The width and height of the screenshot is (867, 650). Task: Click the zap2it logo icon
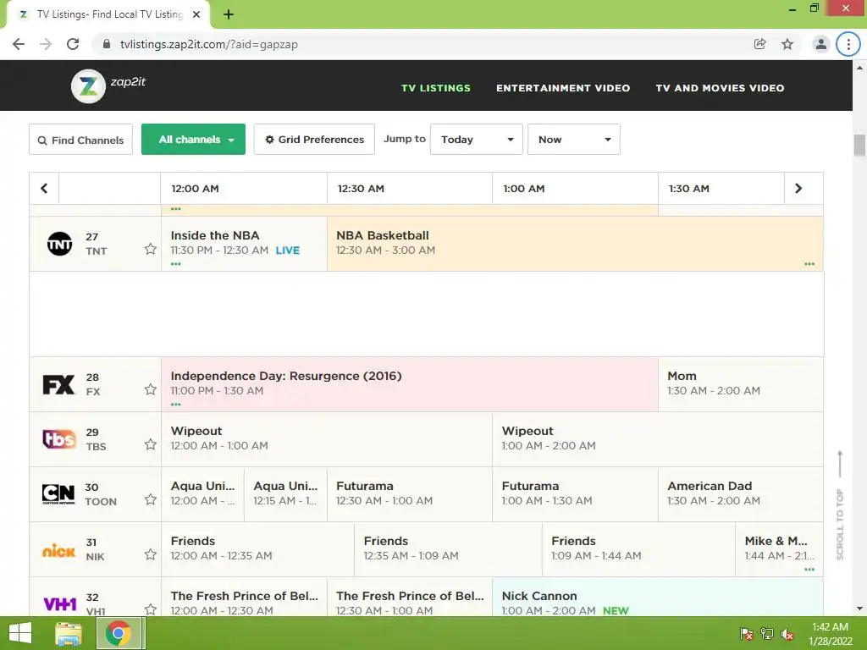(88, 86)
